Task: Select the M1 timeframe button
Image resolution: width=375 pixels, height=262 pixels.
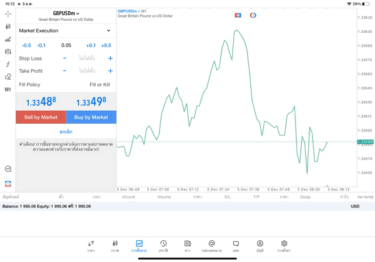Action: coord(8,90)
